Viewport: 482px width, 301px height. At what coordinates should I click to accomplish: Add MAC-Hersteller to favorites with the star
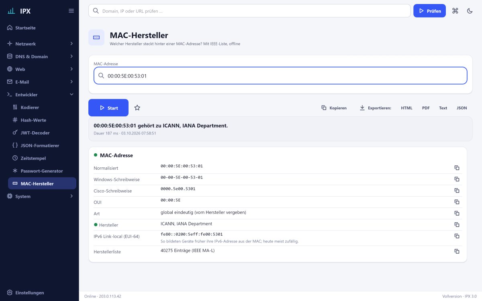click(137, 108)
